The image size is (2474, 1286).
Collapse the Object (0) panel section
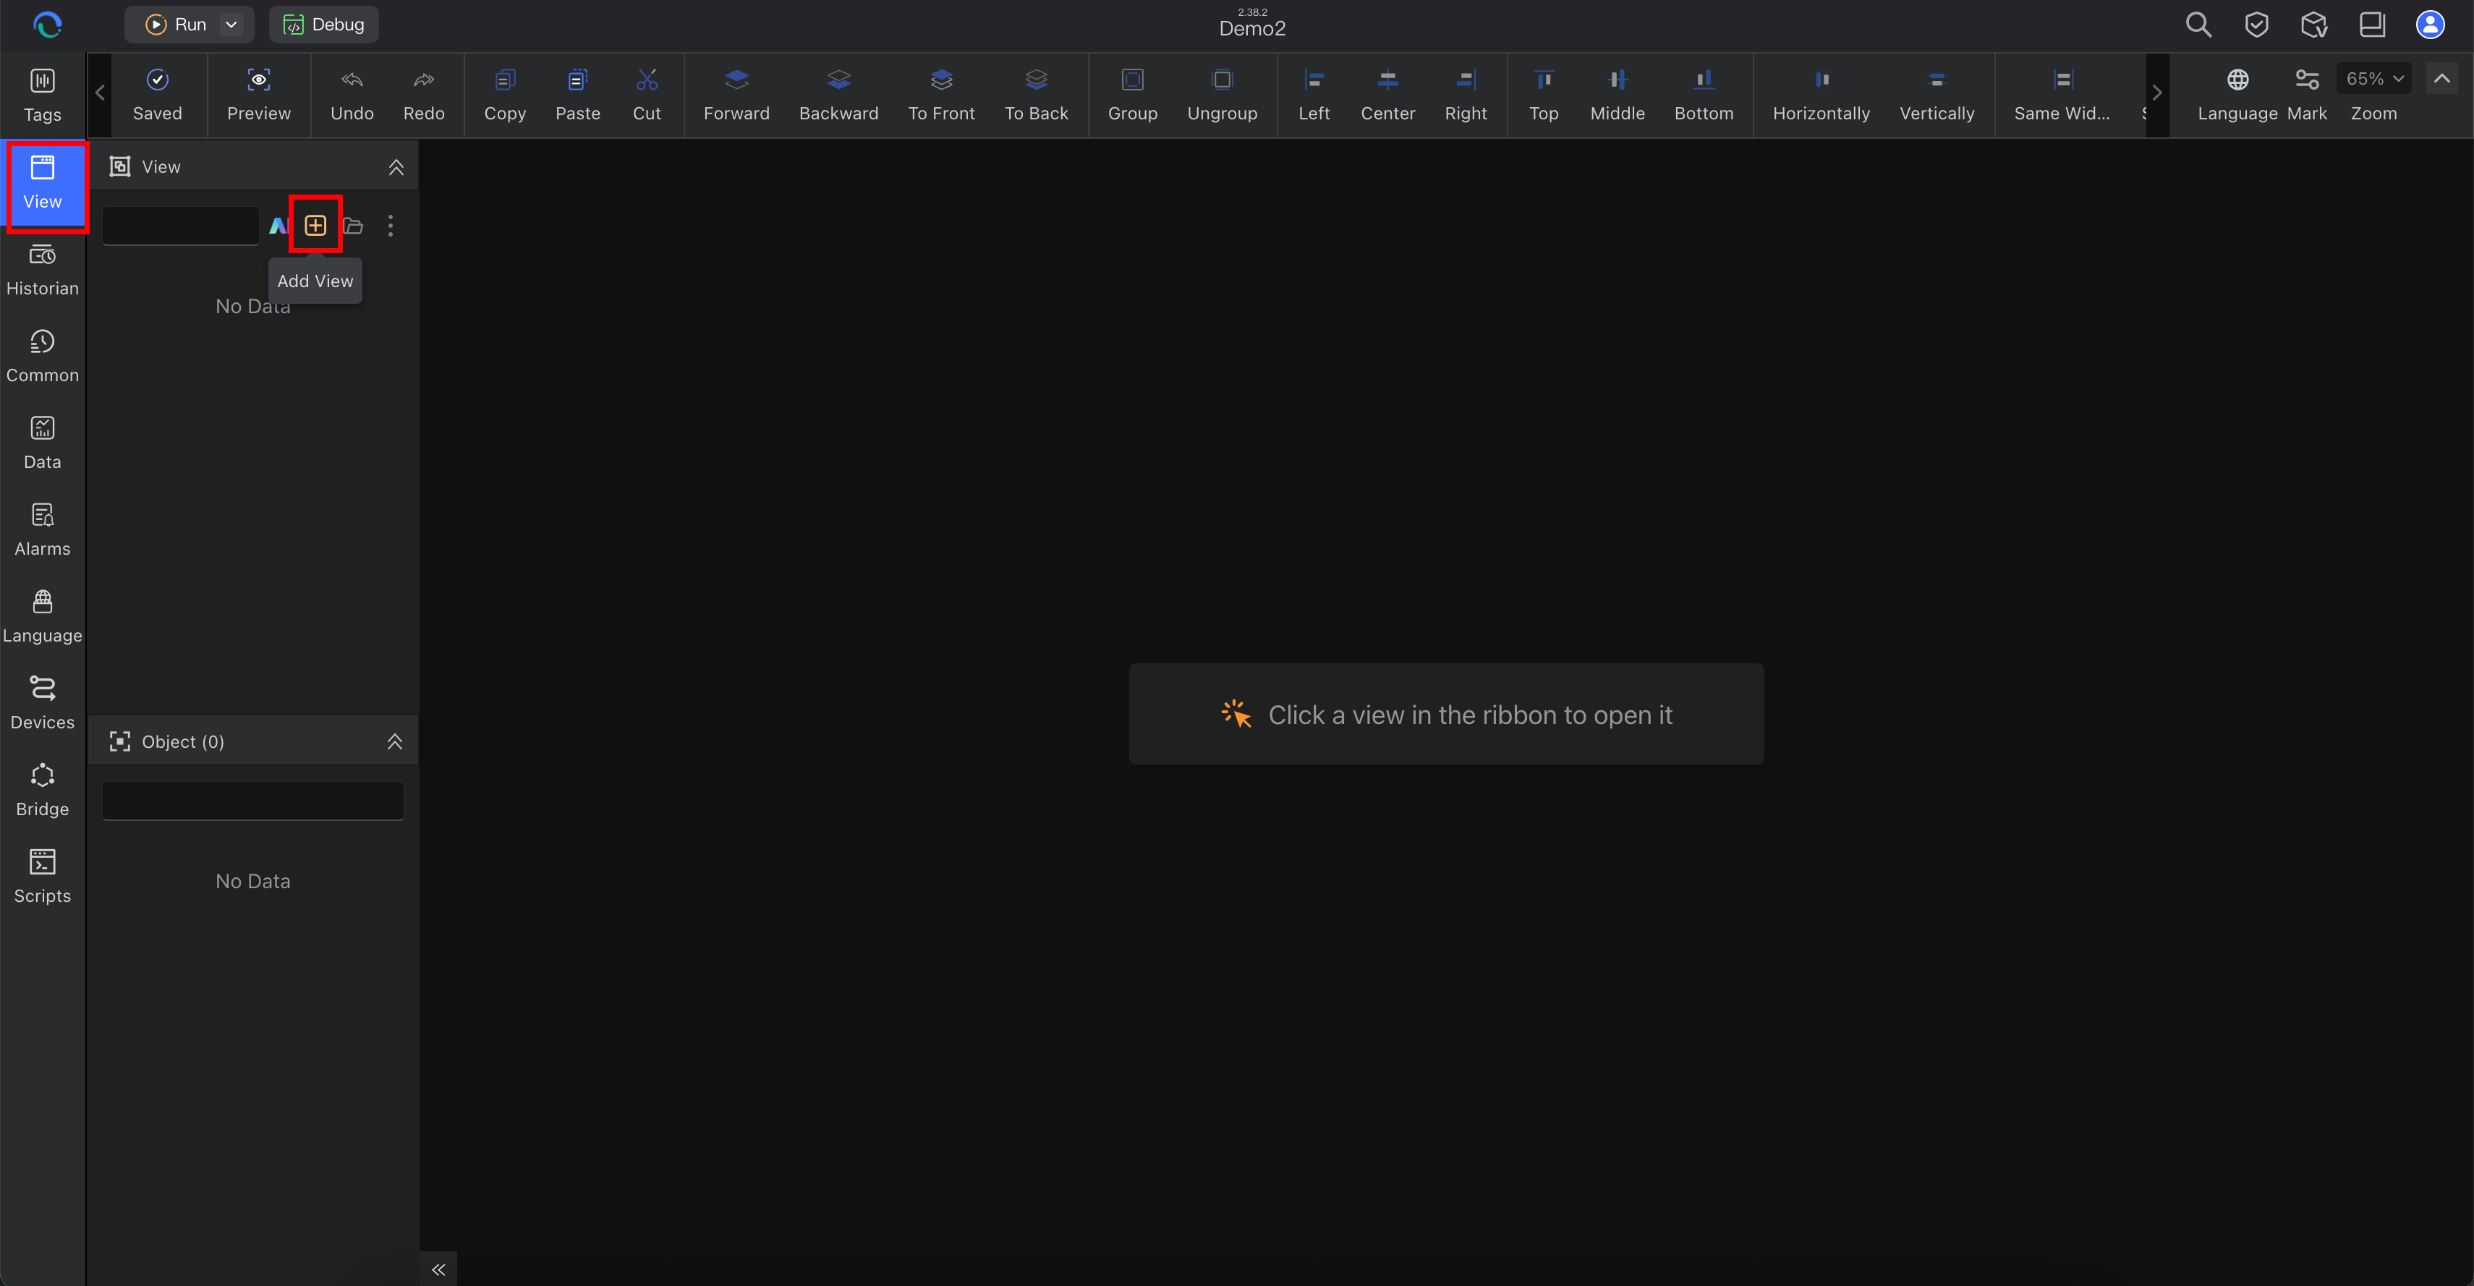point(395,741)
